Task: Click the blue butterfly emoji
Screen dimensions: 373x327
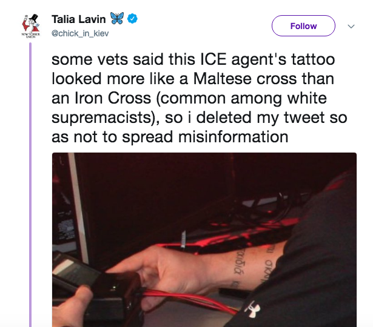Action: pyautogui.click(x=117, y=18)
